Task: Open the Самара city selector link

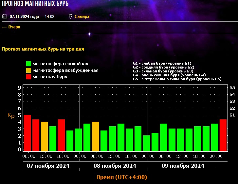Action: [82, 17]
